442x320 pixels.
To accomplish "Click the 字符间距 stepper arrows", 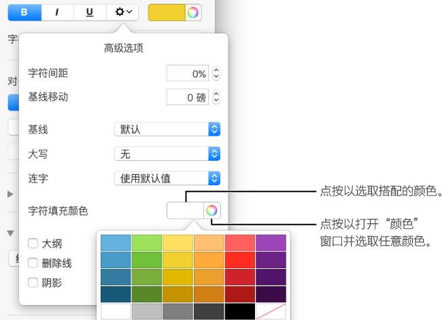I will point(216,73).
